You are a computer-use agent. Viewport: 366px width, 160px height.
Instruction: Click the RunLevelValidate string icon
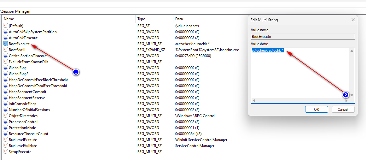[6, 145]
